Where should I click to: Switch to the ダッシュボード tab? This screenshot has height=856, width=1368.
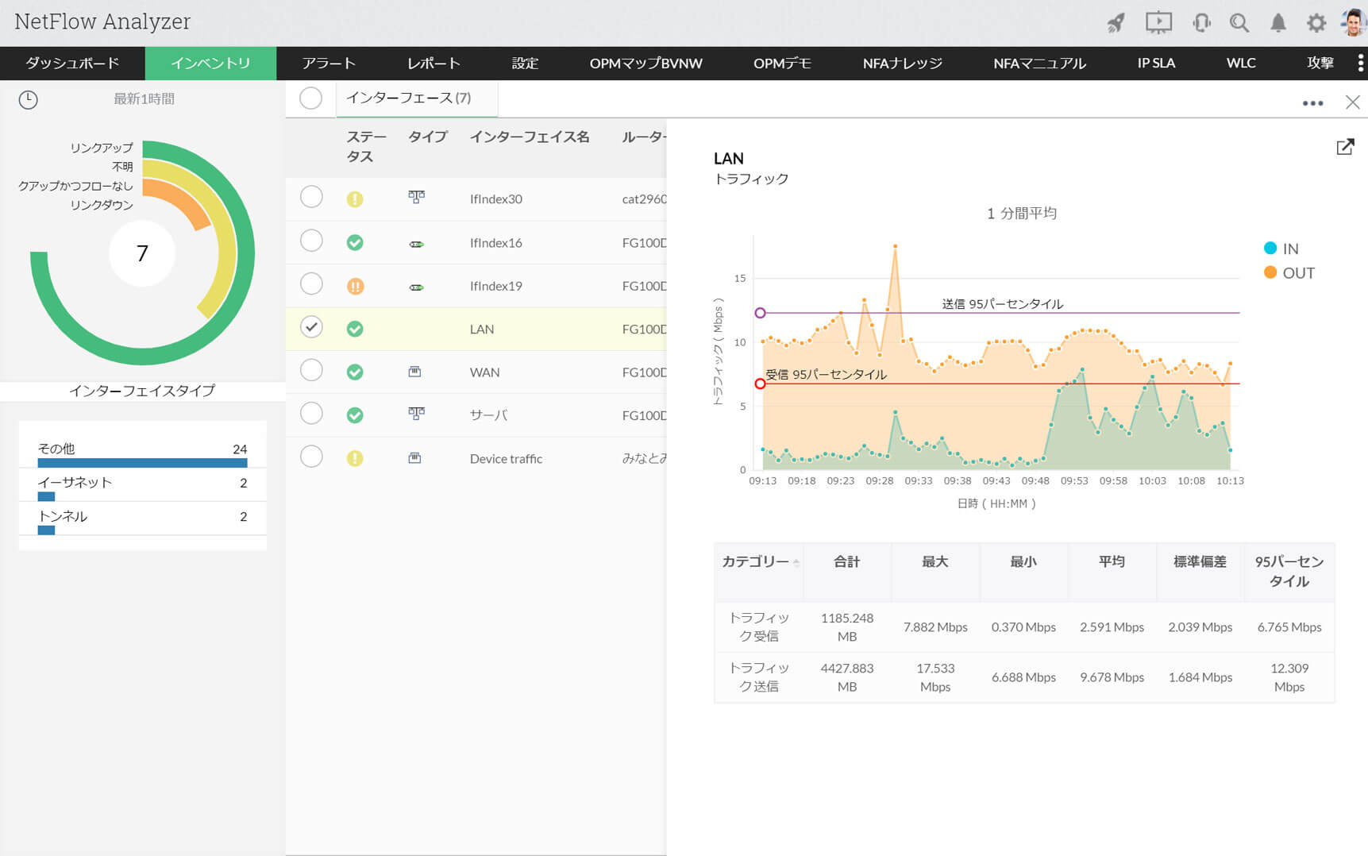72,63
